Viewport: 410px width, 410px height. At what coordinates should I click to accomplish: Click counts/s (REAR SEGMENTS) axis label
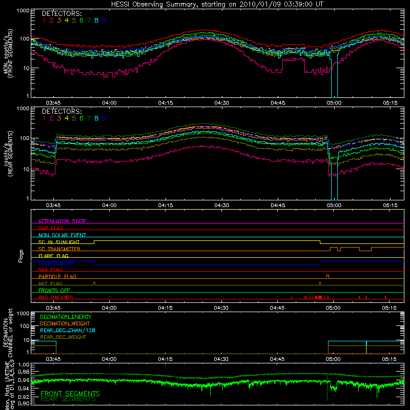point(8,154)
